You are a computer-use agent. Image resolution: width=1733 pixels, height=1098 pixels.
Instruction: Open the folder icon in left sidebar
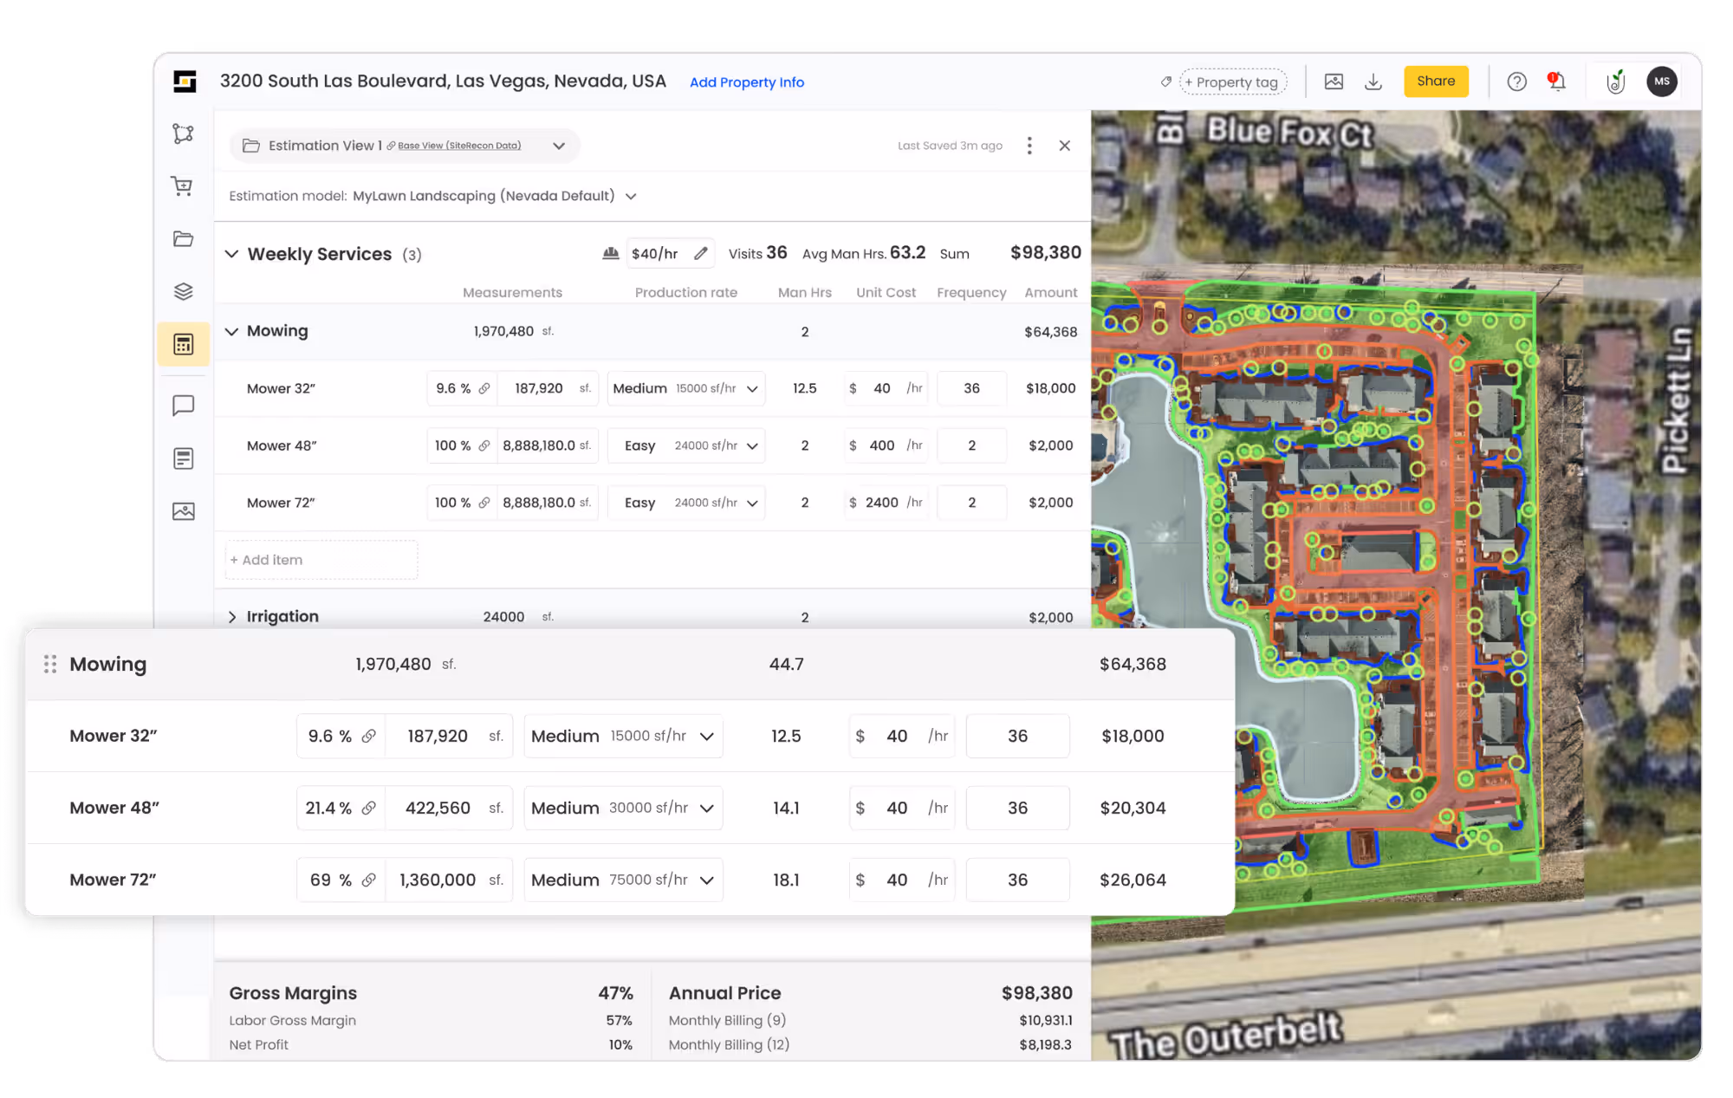(183, 239)
